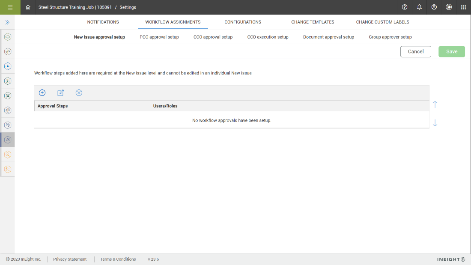Image resolution: width=471 pixels, height=265 pixels.
Task: View notifications via the bell icon
Action: point(419,7)
